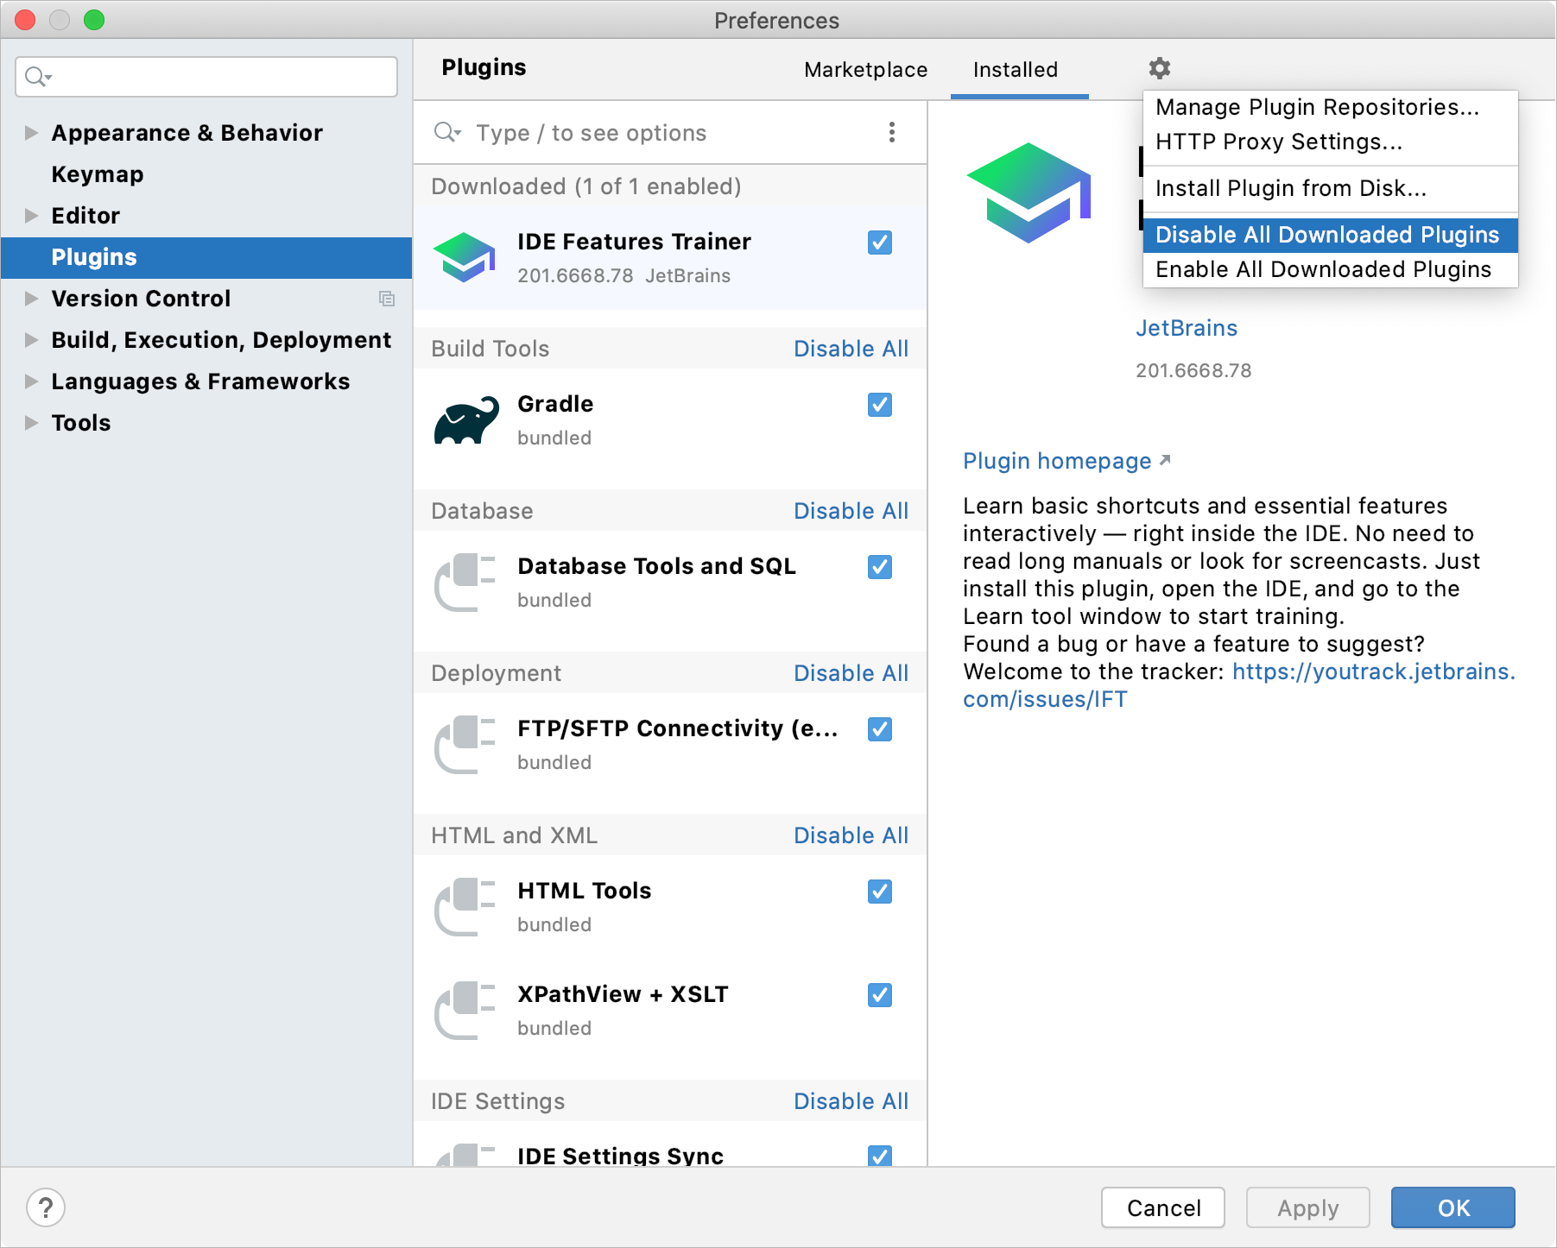Click Disable All for Deployment group
The image size is (1557, 1248).
851,673
